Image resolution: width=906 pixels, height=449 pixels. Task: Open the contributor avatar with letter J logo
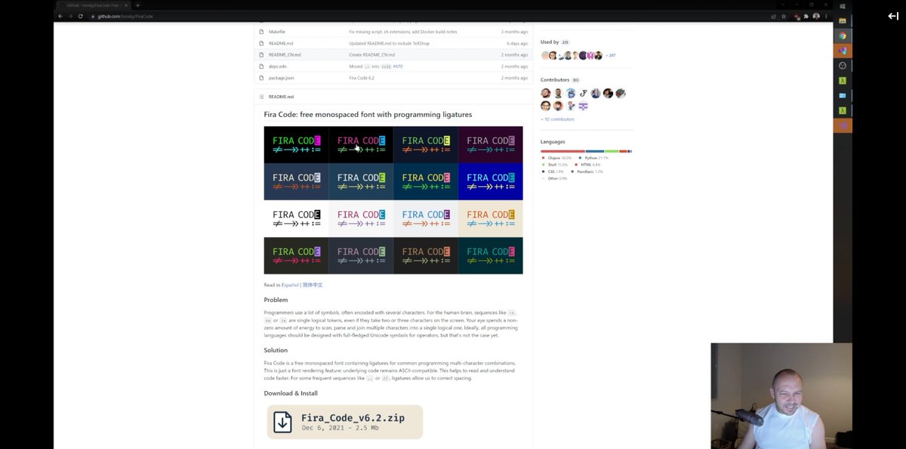pyautogui.click(x=583, y=94)
